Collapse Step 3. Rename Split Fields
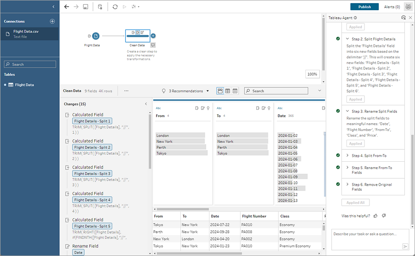The height and width of the screenshot is (256, 415). (x=348, y=111)
